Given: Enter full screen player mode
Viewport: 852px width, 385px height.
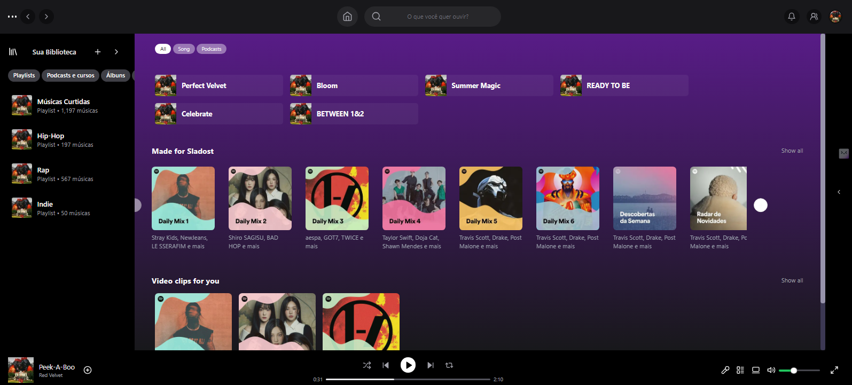Looking at the screenshot, I should pyautogui.click(x=834, y=370).
